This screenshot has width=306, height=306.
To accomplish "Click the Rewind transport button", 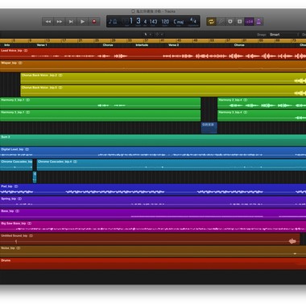I will coord(48,22).
